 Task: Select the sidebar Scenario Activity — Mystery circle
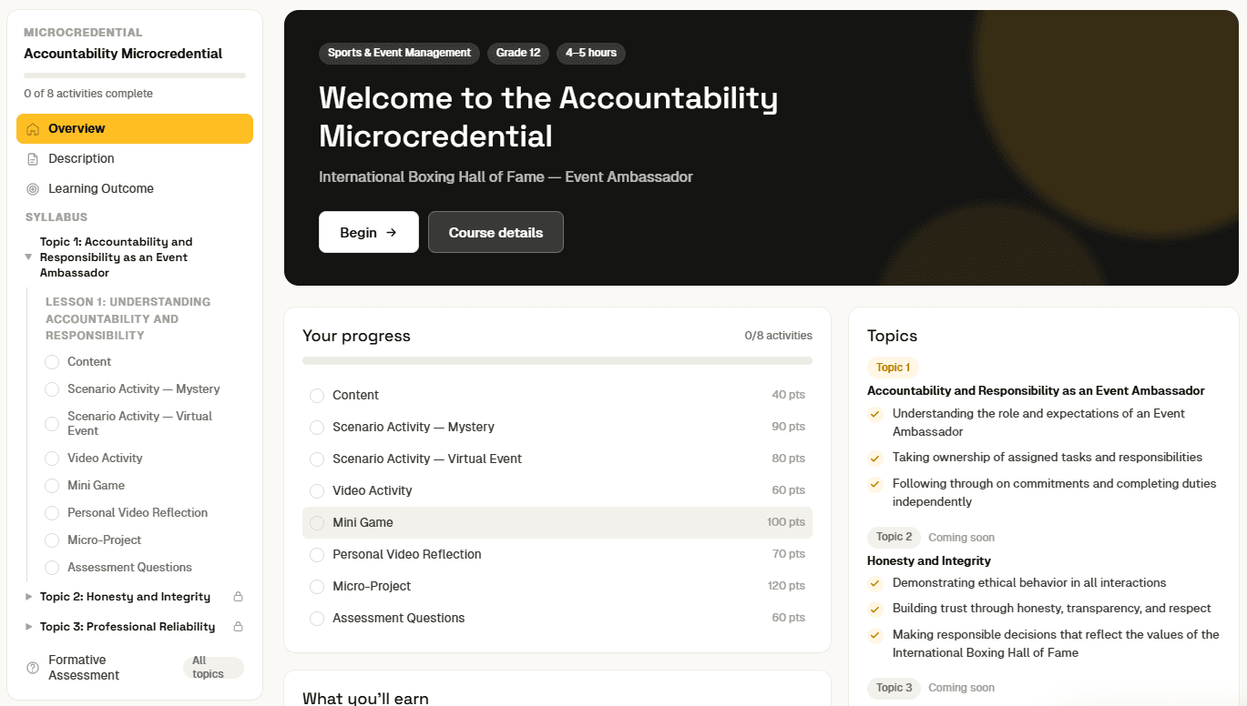click(x=52, y=389)
